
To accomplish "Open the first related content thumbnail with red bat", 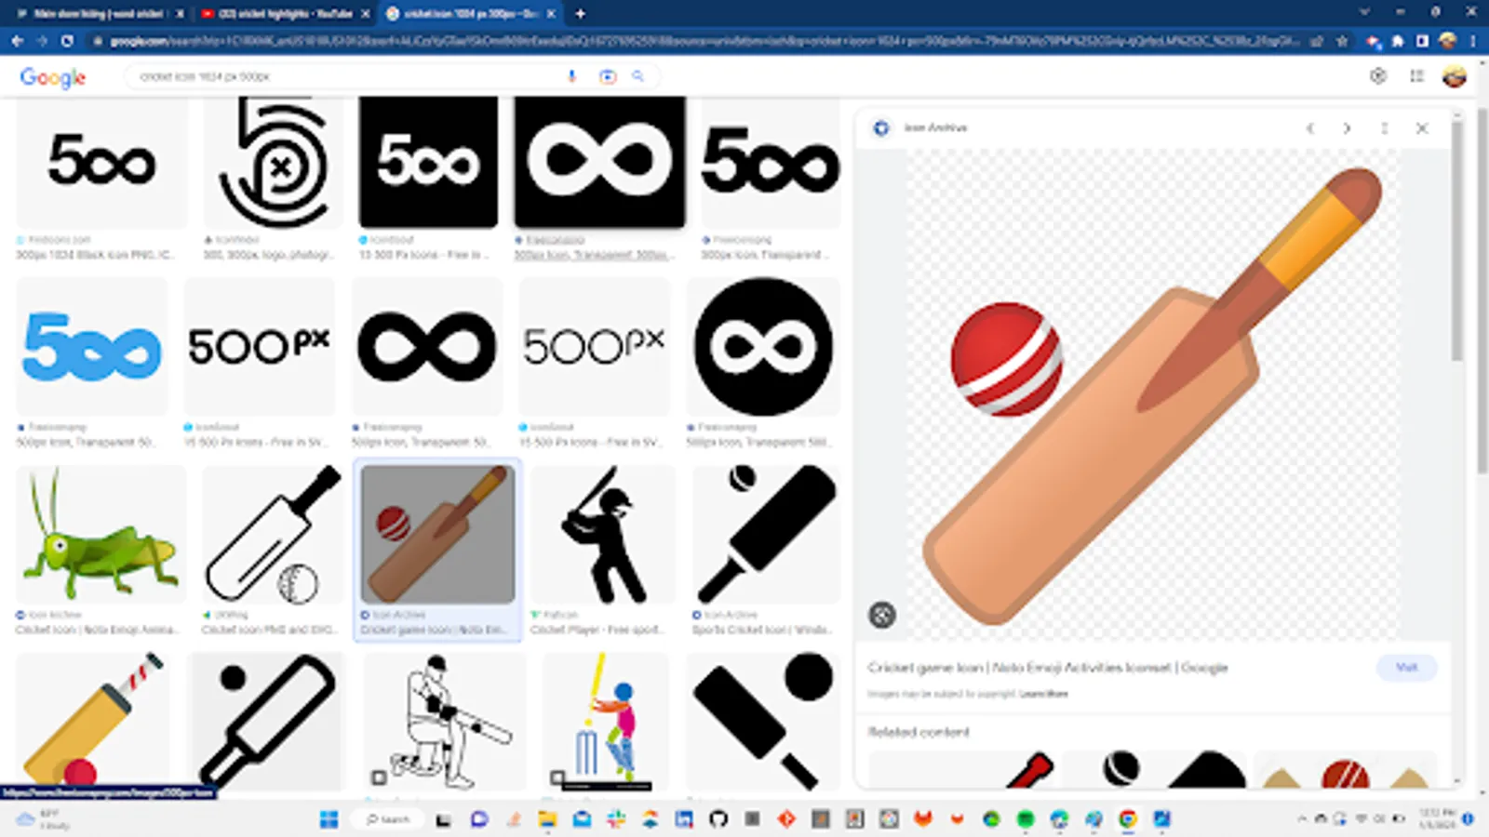I will click(x=963, y=768).
